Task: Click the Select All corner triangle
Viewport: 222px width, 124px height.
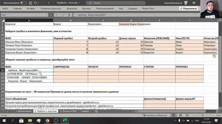Action: point(3,21)
